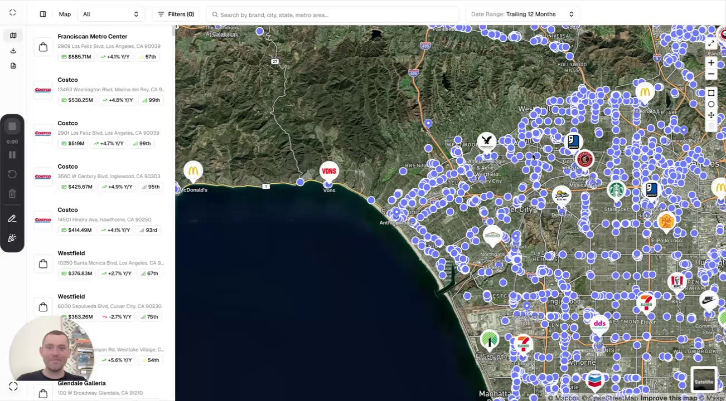Select Costco at 3560 W Century Blvd
726x401 pixels.
point(100,177)
